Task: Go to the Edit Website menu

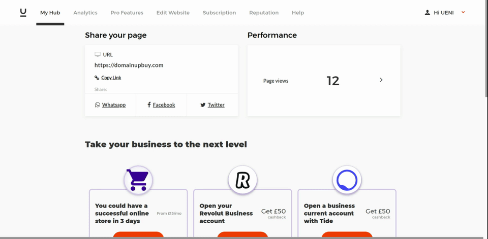Action: click(x=173, y=13)
